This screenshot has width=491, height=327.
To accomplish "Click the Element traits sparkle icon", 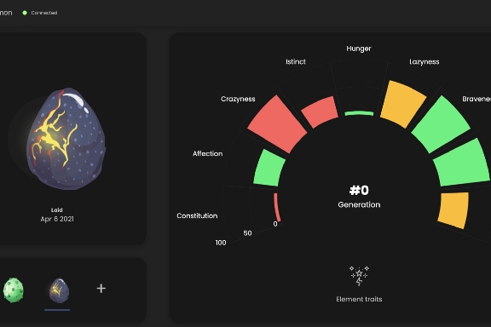I will [x=359, y=276].
